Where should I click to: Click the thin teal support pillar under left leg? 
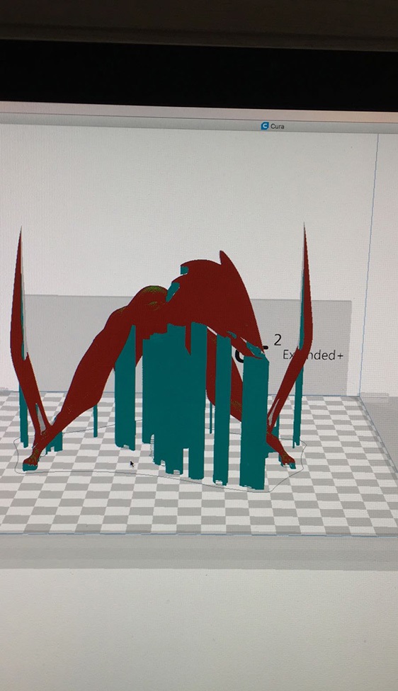pos(95,421)
